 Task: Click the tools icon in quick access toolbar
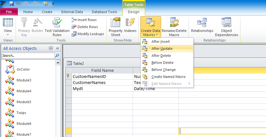tap(46, 4)
